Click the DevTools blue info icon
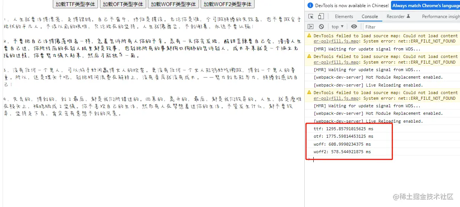 pyautogui.click(x=310, y=6)
